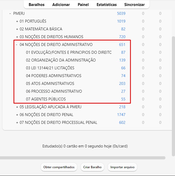Image resolution: width=175 pixels, height=176 pixels.
Task: Expand the 02 MATEMÁTICA BÁSICA deck
Action: pos(17,29)
